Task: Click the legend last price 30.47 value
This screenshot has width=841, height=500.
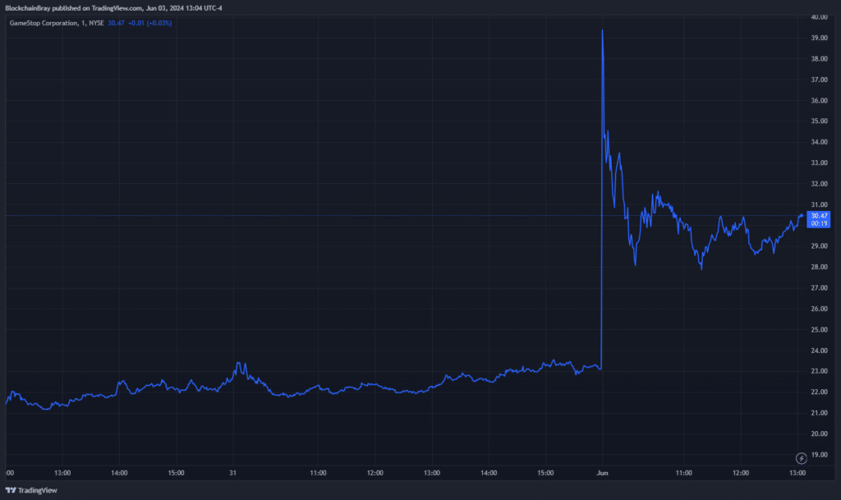Action: 116,23
